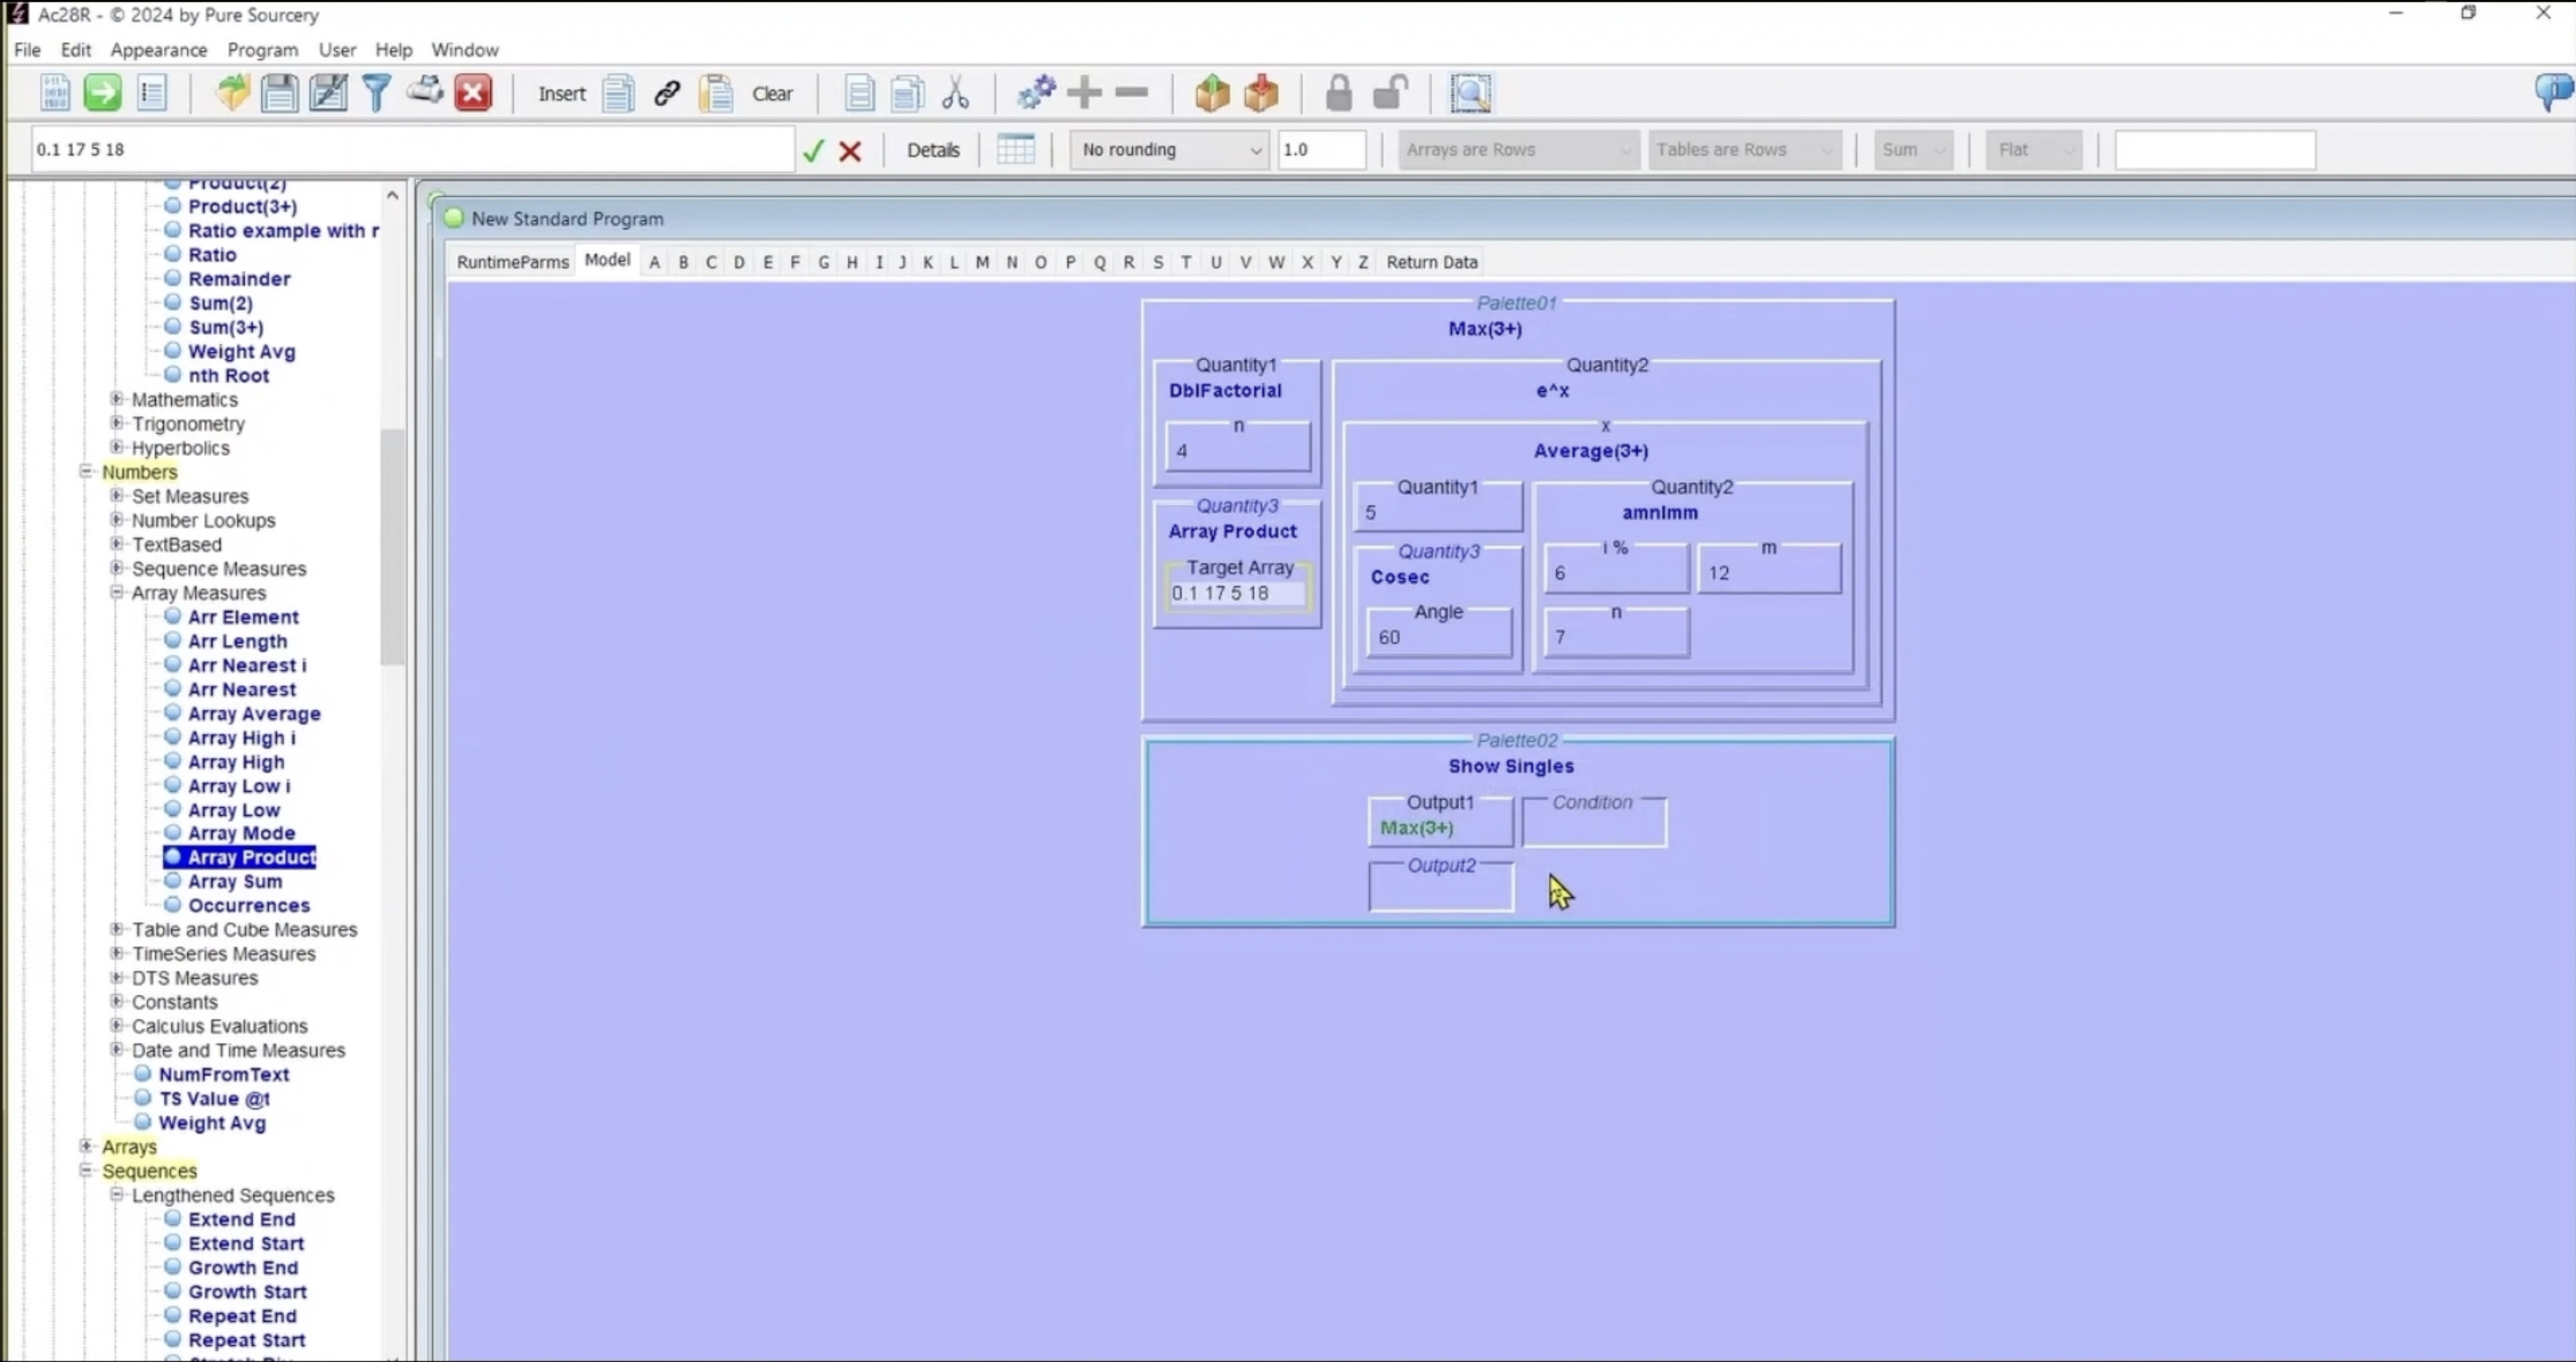Click the gears settings icon

coord(1036,93)
